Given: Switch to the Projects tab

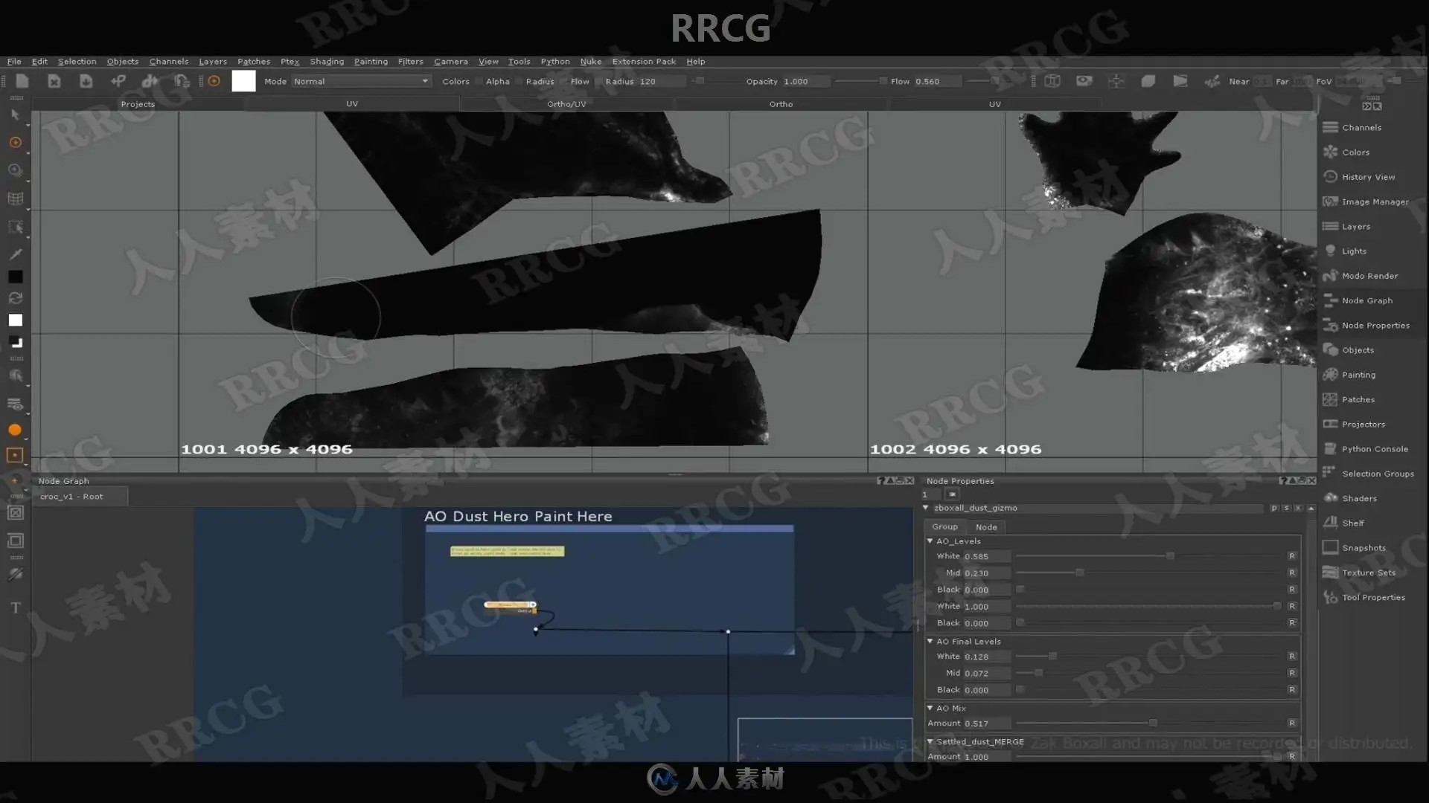Looking at the screenshot, I should (138, 104).
